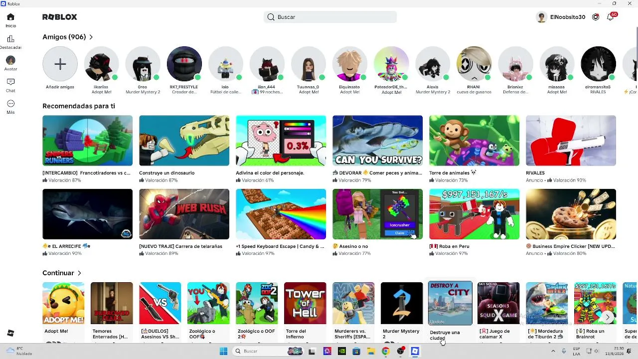Open Francotiradores vs Runners game thumbnail
The width and height of the screenshot is (638, 359).
(x=87, y=141)
